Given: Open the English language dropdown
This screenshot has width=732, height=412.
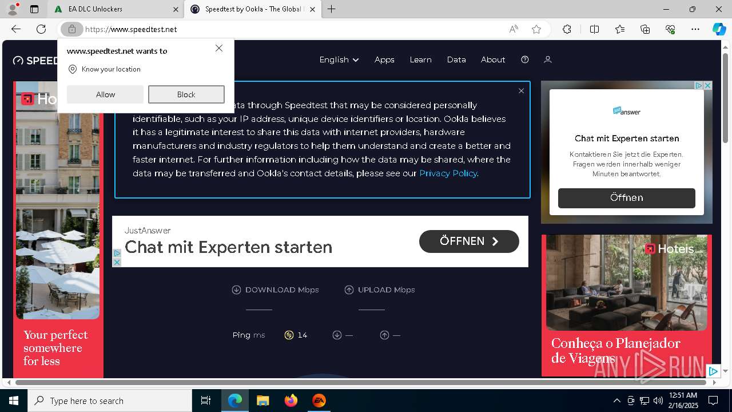Looking at the screenshot, I should (x=339, y=60).
